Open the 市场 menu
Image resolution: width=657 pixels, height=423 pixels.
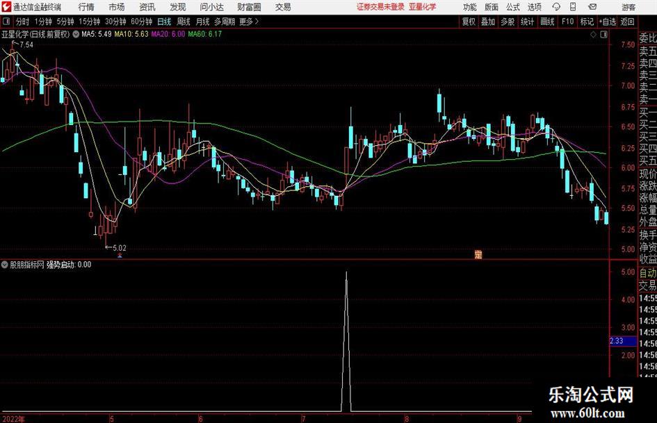point(117,7)
